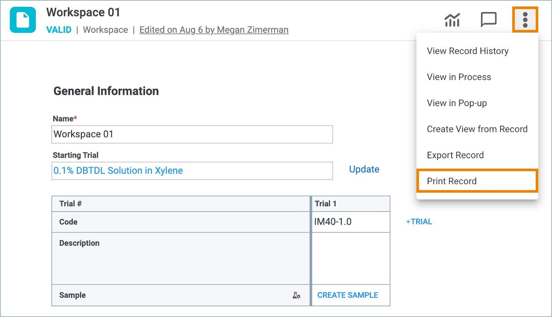Click the Workspace type label in header
Viewport: 552px width, 317px height.
[106, 30]
